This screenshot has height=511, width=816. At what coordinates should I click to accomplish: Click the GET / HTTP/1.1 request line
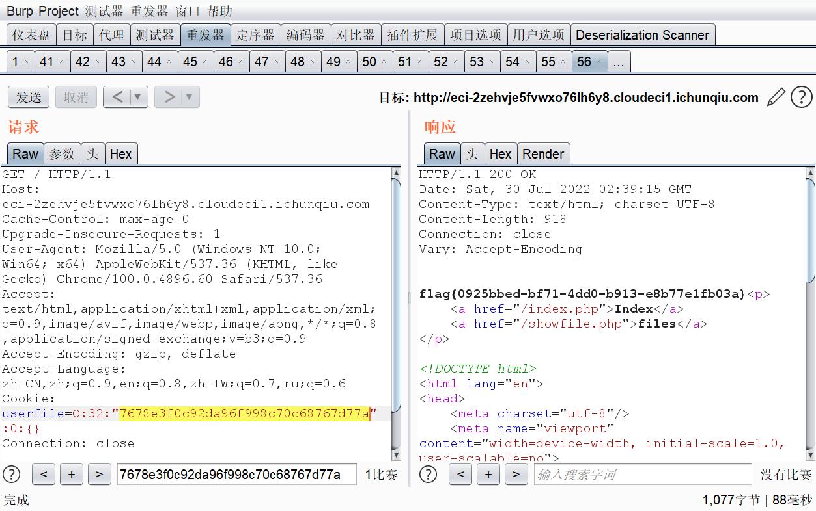tap(57, 174)
